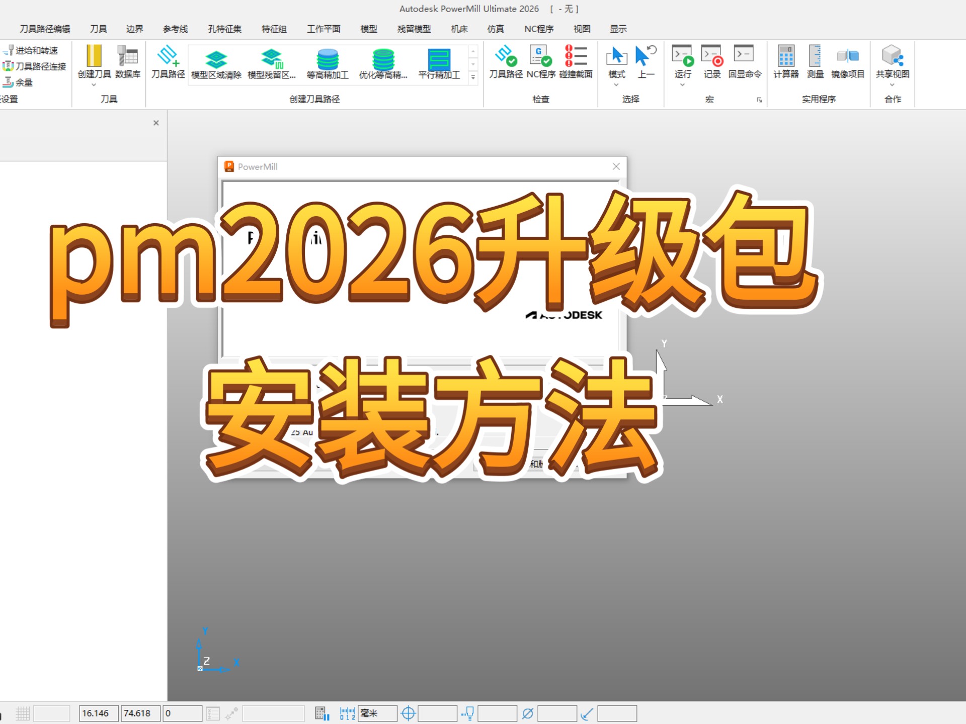Run toolpath verification in 检查 group
This screenshot has height=724, width=966.
pyautogui.click(x=506, y=62)
